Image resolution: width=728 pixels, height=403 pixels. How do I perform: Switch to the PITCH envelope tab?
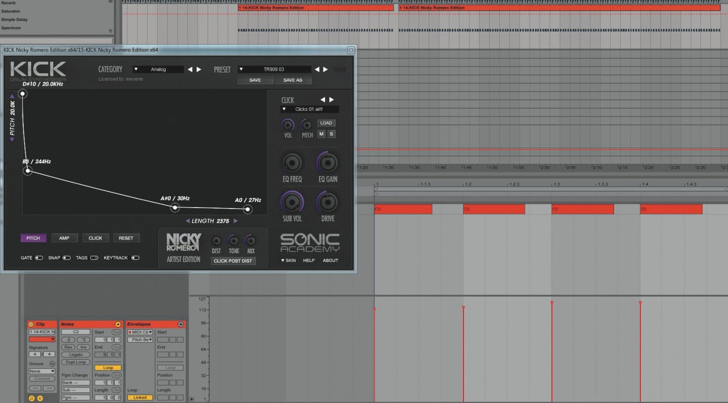coord(33,238)
